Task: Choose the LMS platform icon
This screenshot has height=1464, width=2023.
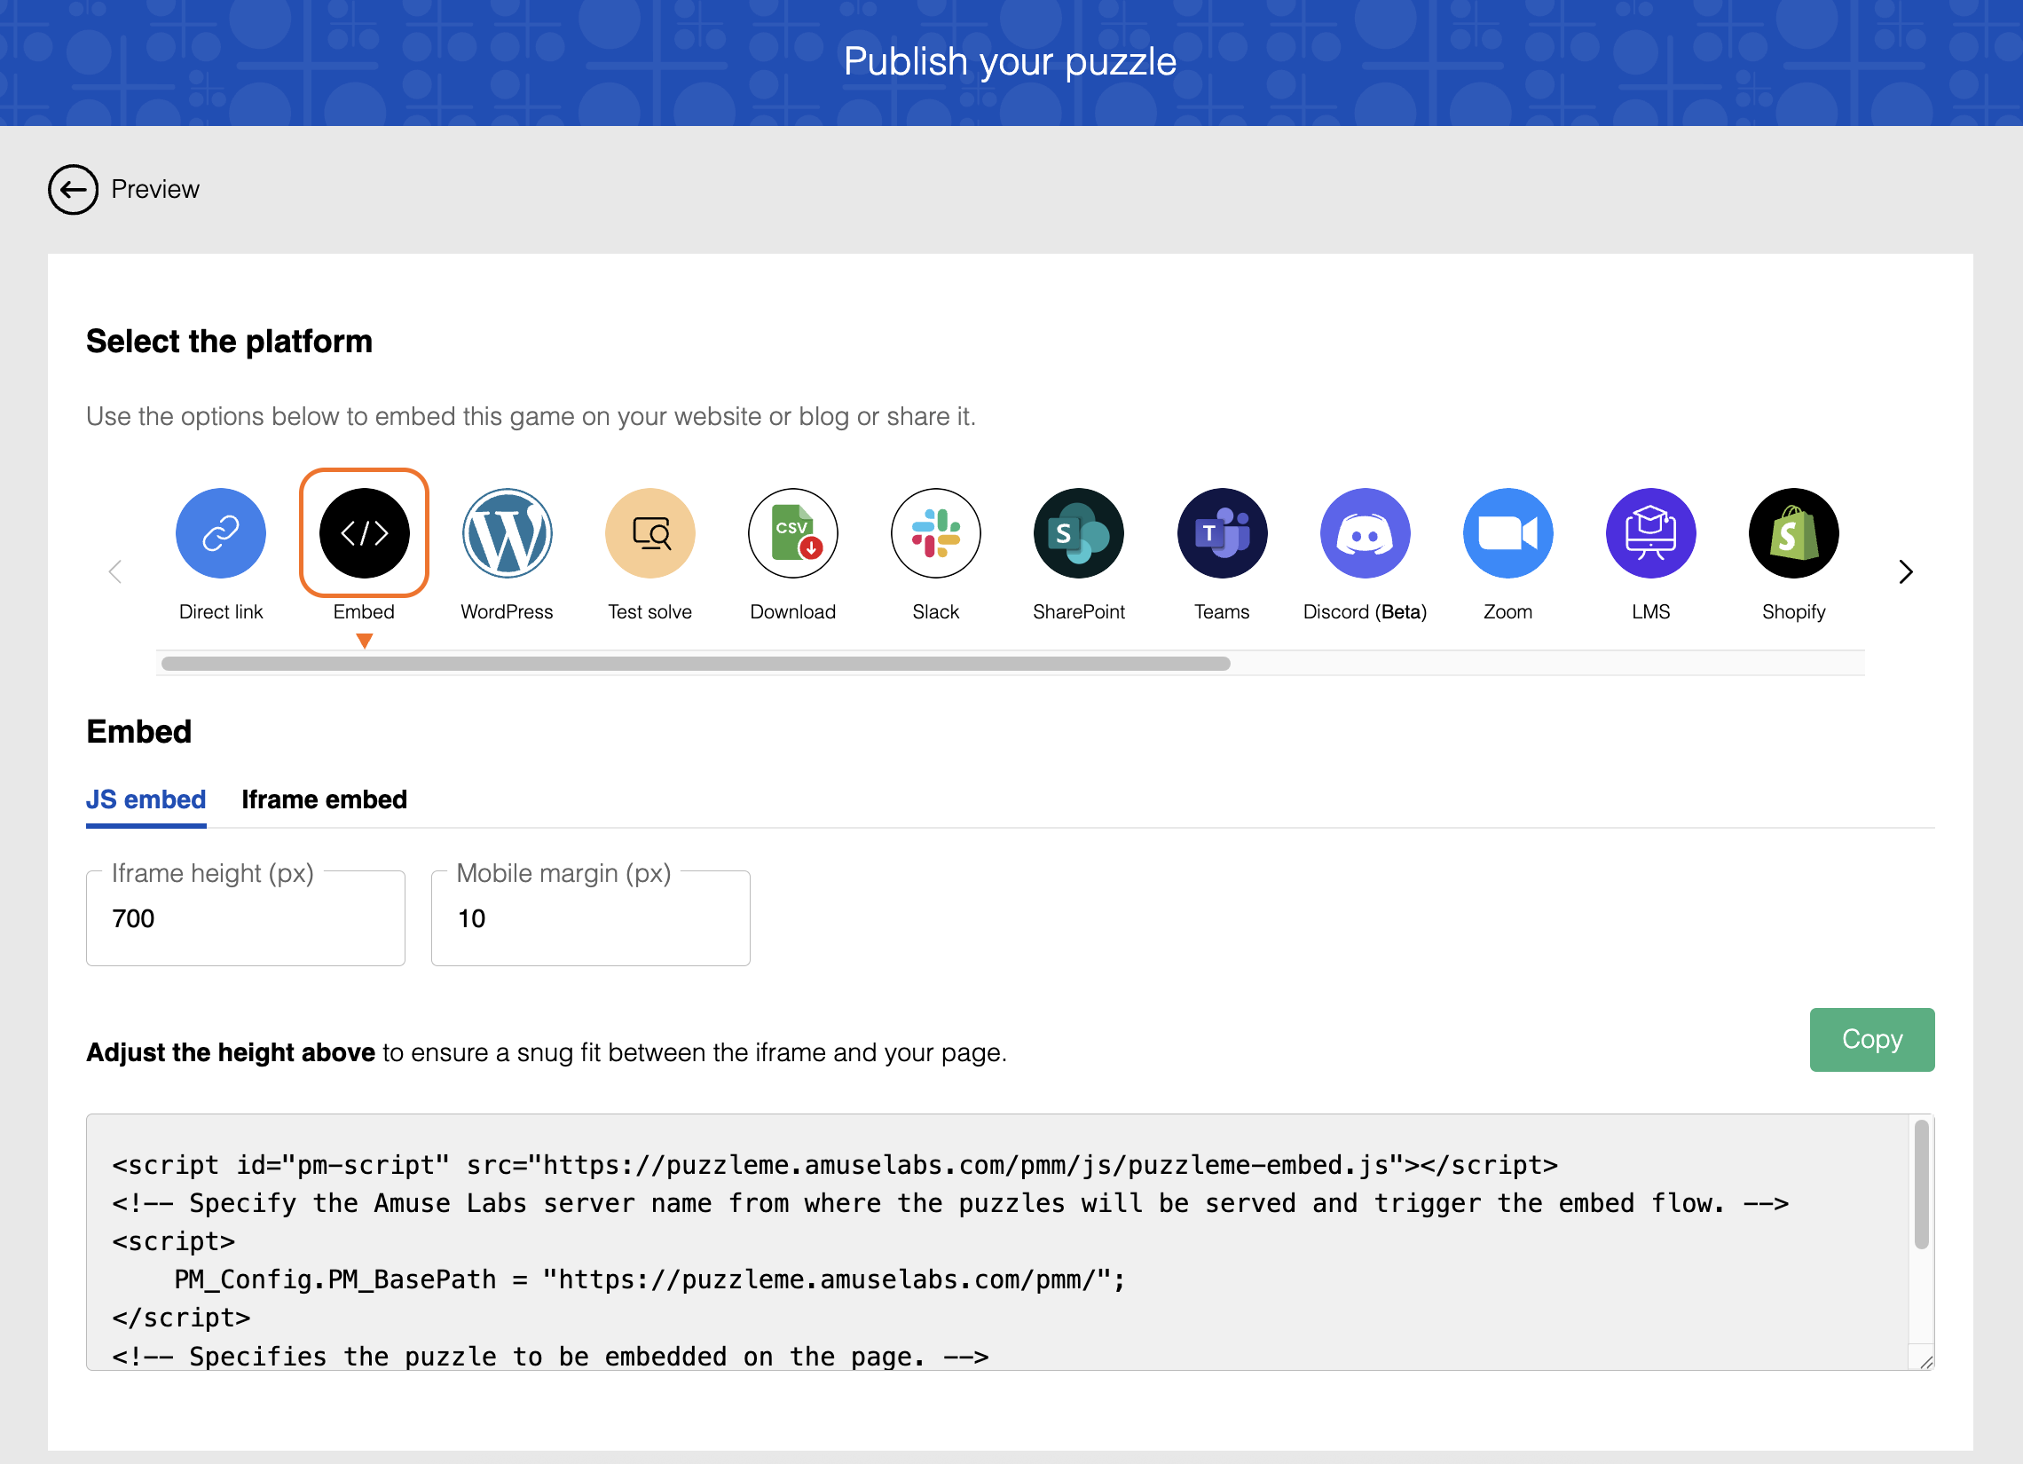Action: (1650, 532)
